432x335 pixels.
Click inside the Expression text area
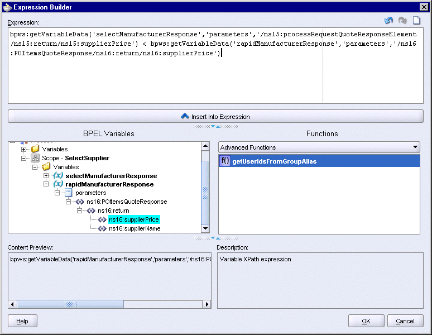[x=215, y=65]
